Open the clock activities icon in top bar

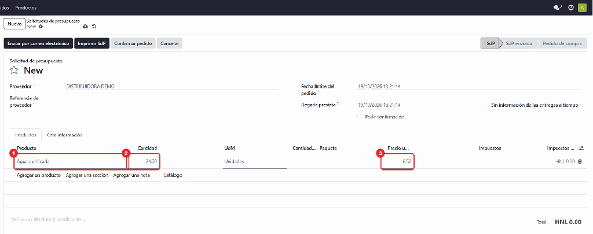click(570, 8)
